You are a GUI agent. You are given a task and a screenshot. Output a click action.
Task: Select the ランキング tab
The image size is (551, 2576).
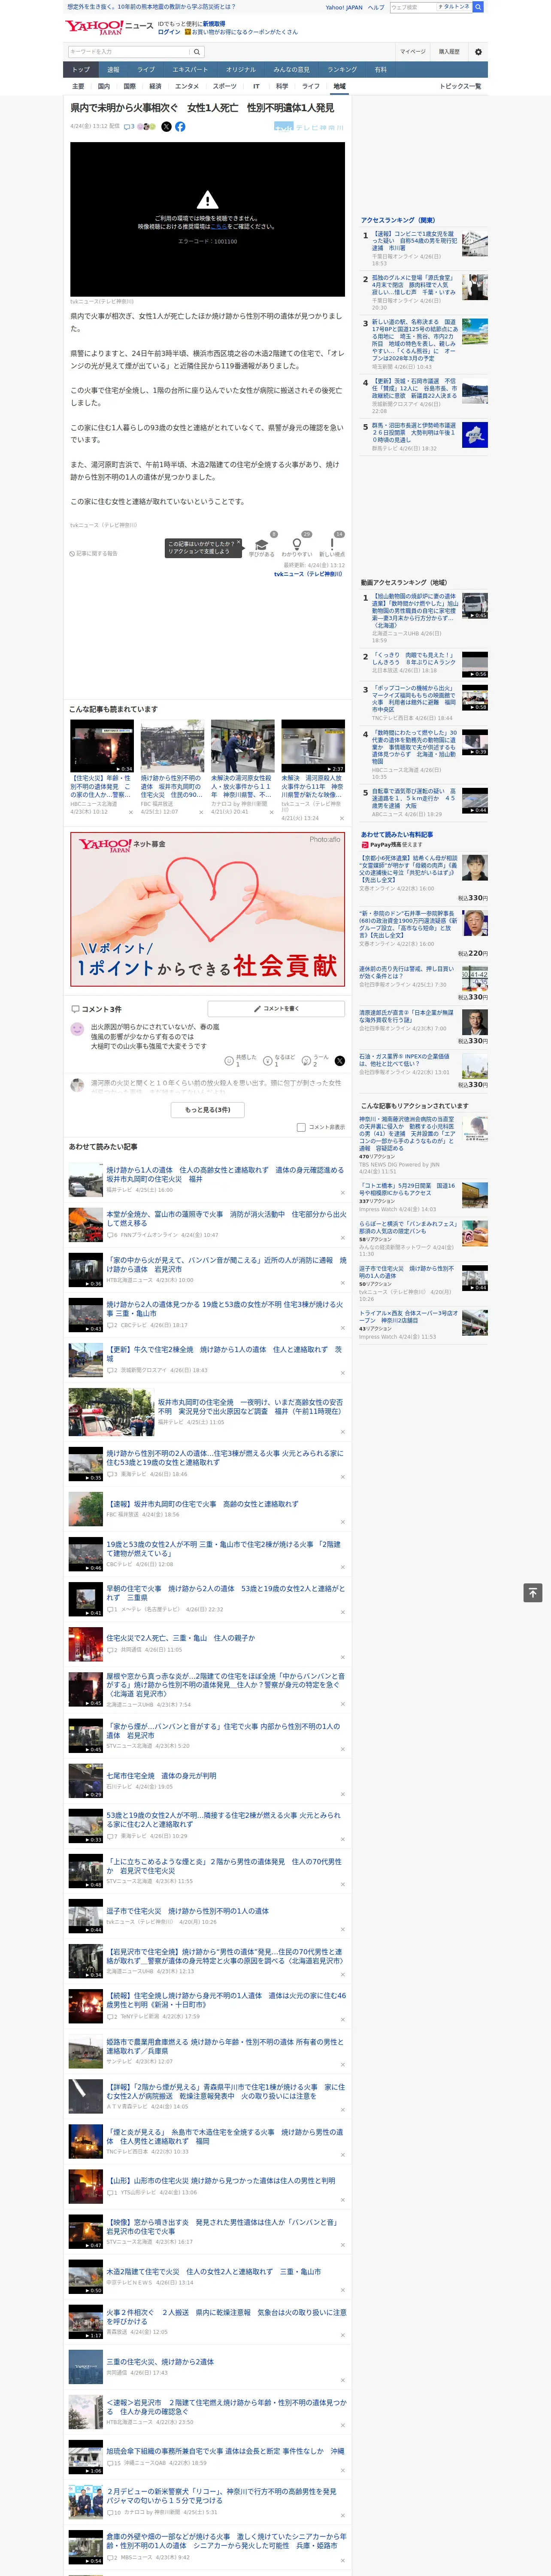342,70
